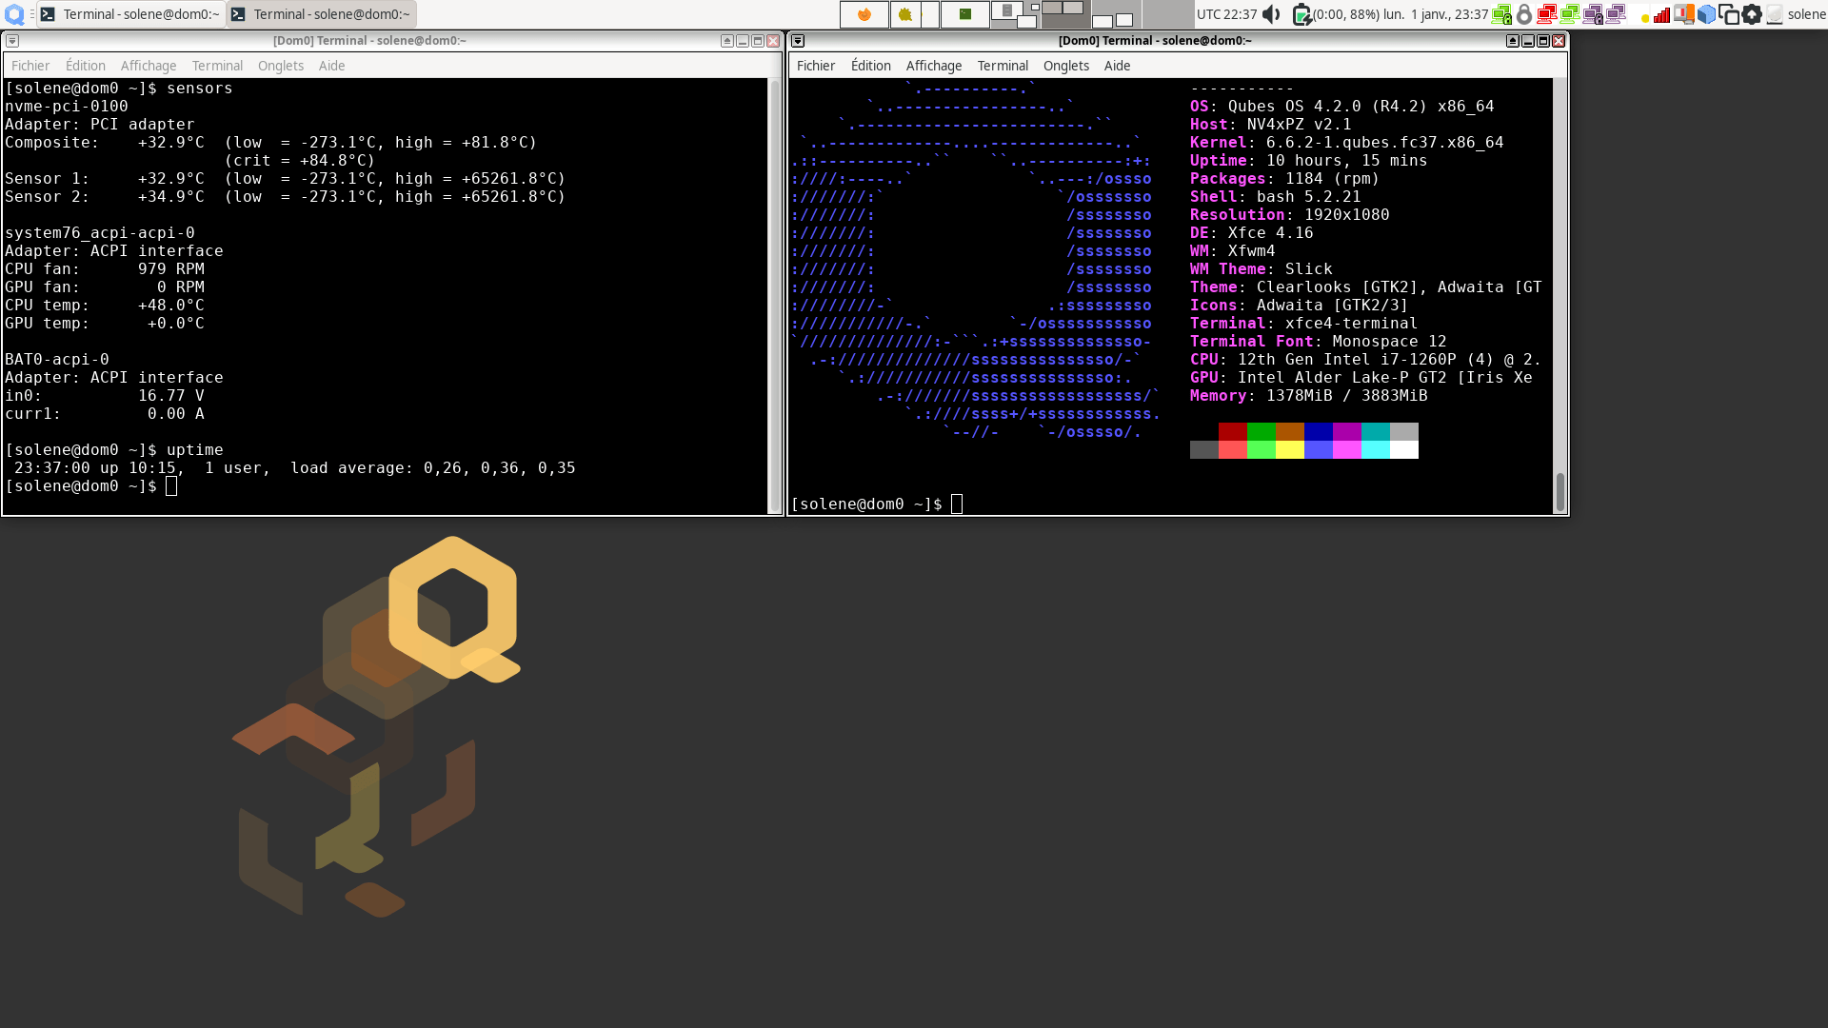The image size is (1828, 1028).
Task: Open Onglets menu in right terminal
Action: click(1065, 66)
